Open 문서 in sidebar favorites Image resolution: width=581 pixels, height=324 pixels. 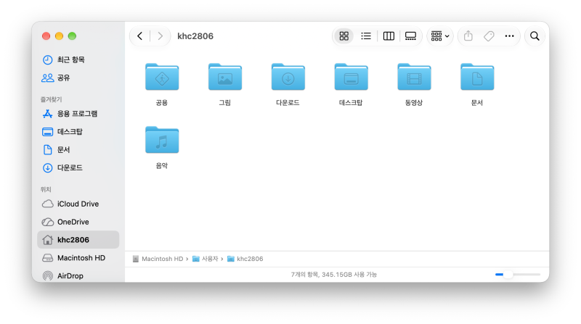coord(78,150)
